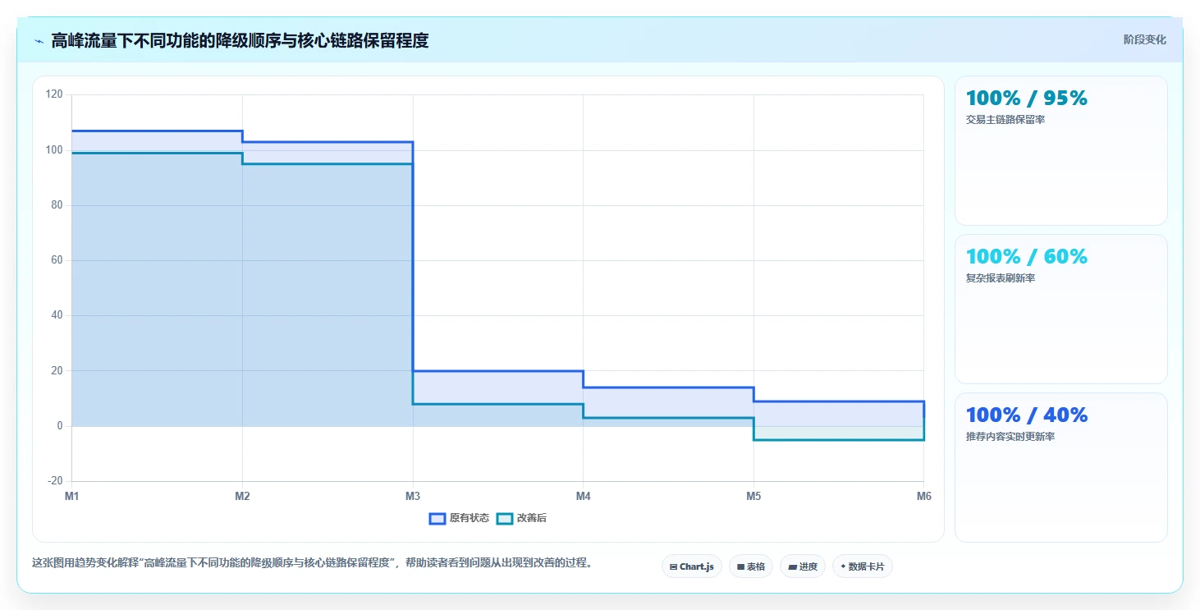The image size is (1200, 610).
Task: Toggle the 原有状态 legend entry
Action: tap(459, 518)
